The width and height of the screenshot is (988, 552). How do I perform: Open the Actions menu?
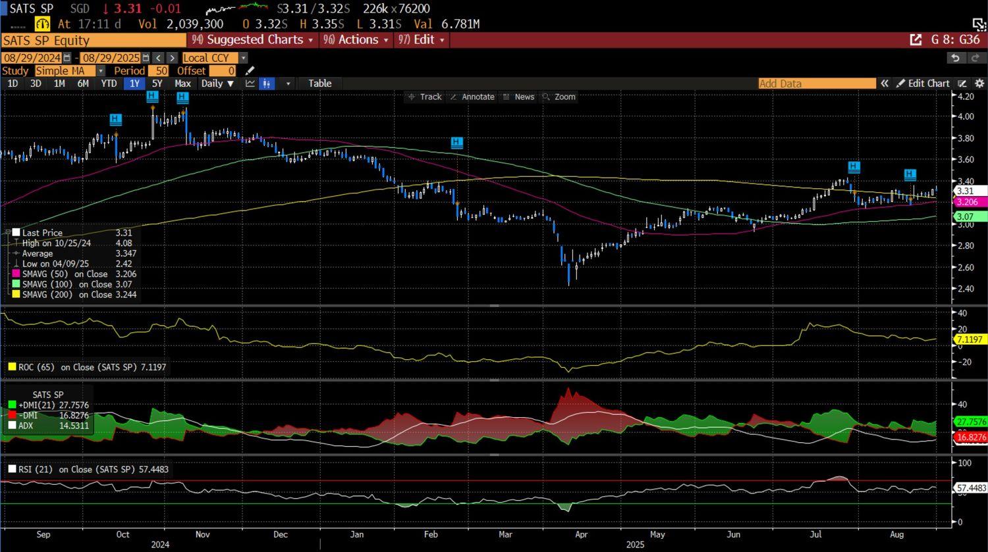(356, 39)
